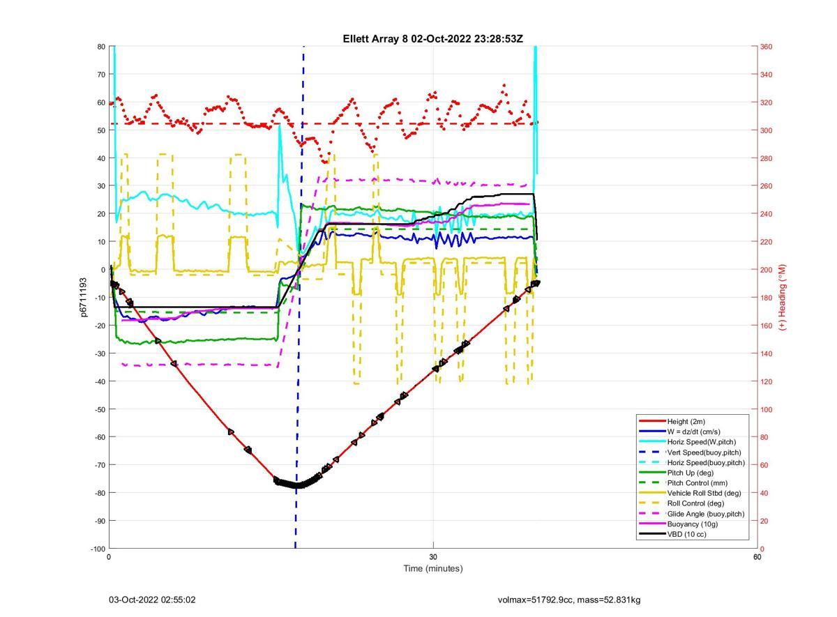Image resolution: width=837 pixels, height=617 pixels.
Task: Click right heading axis tick '300'
Action: pyautogui.click(x=766, y=130)
